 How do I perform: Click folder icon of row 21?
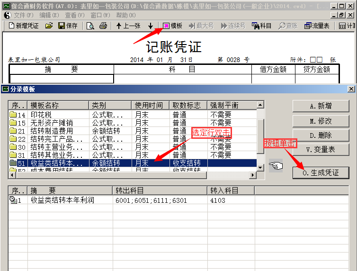pos(13,130)
